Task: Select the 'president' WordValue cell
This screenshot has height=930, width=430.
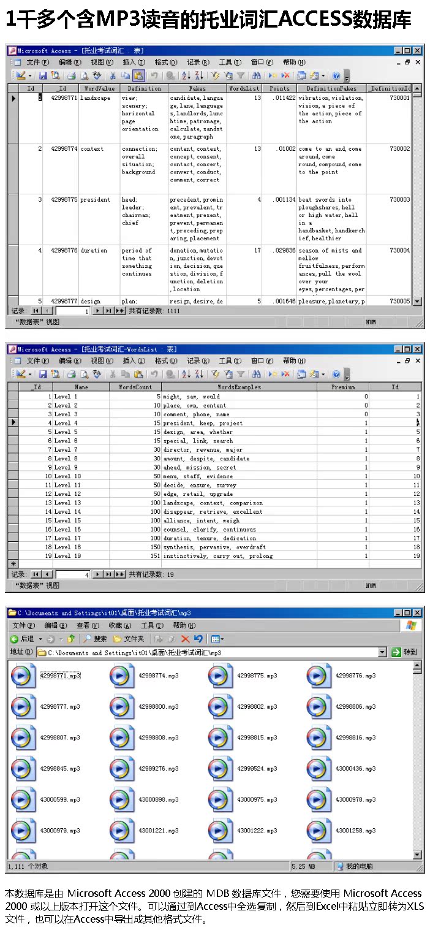Action: click(x=99, y=219)
